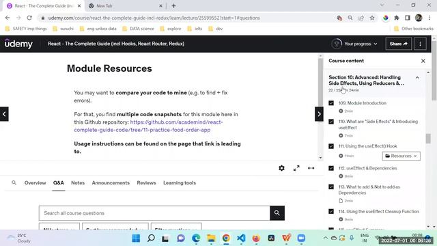The image size is (437, 246).
Task: Open Windows Start menu
Action: pos(136,238)
